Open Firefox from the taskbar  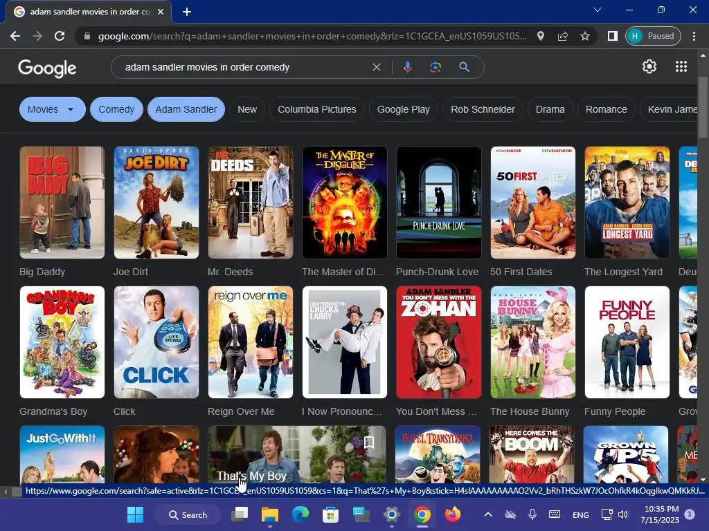pos(452,514)
